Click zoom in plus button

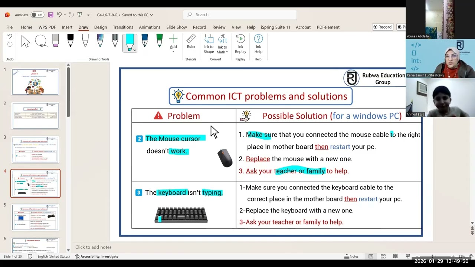tap(453, 256)
